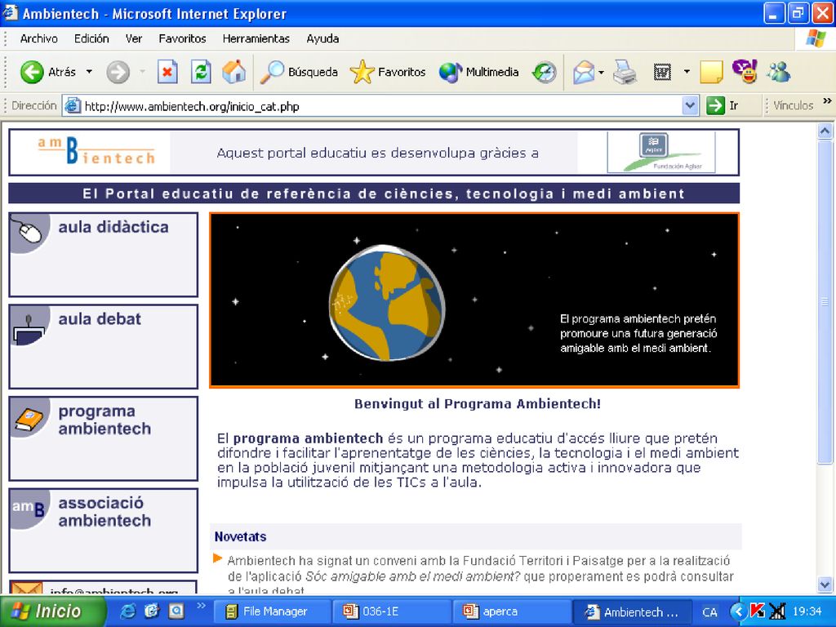This screenshot has height=627, width=836.
Task: Click the disconnected network tray icon
Action: (x=778, y=611)
